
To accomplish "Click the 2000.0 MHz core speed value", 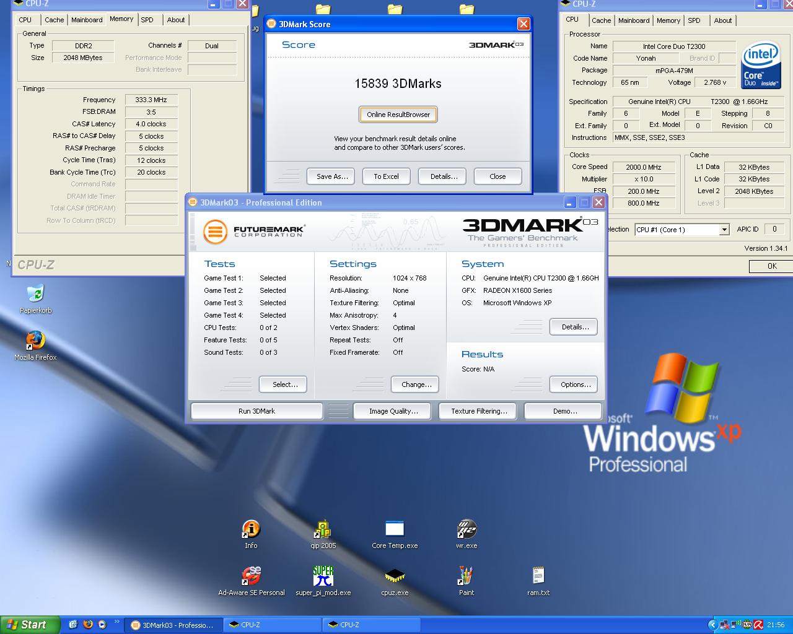I will 644,167.
